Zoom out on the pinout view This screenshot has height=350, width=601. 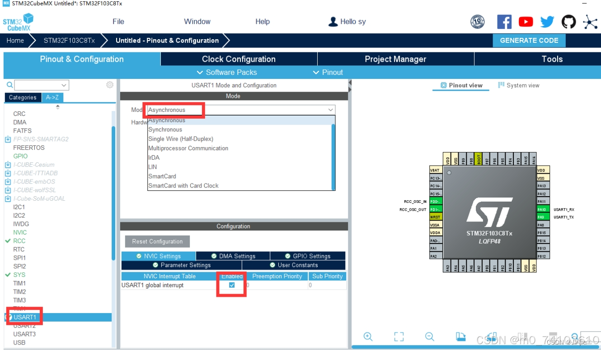point(429,336)
